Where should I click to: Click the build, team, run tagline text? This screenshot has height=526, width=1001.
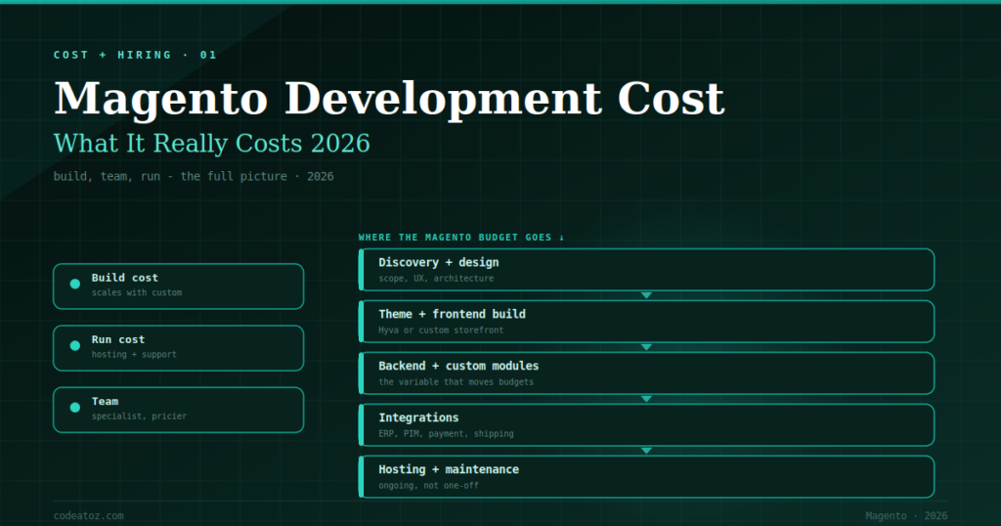pyautogui.click(x=194, y=176)
